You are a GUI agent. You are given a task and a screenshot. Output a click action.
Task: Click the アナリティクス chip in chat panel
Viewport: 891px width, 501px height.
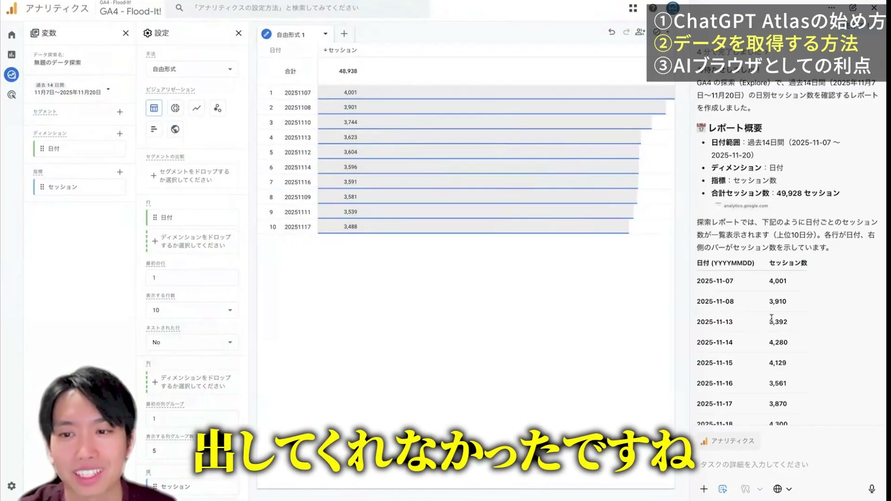point(728,441)
